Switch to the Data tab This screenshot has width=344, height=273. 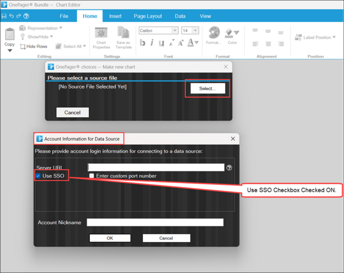point(180,16)
